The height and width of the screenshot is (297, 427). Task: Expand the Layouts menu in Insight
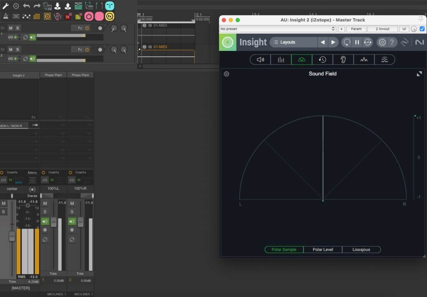[x=293, y=42]
